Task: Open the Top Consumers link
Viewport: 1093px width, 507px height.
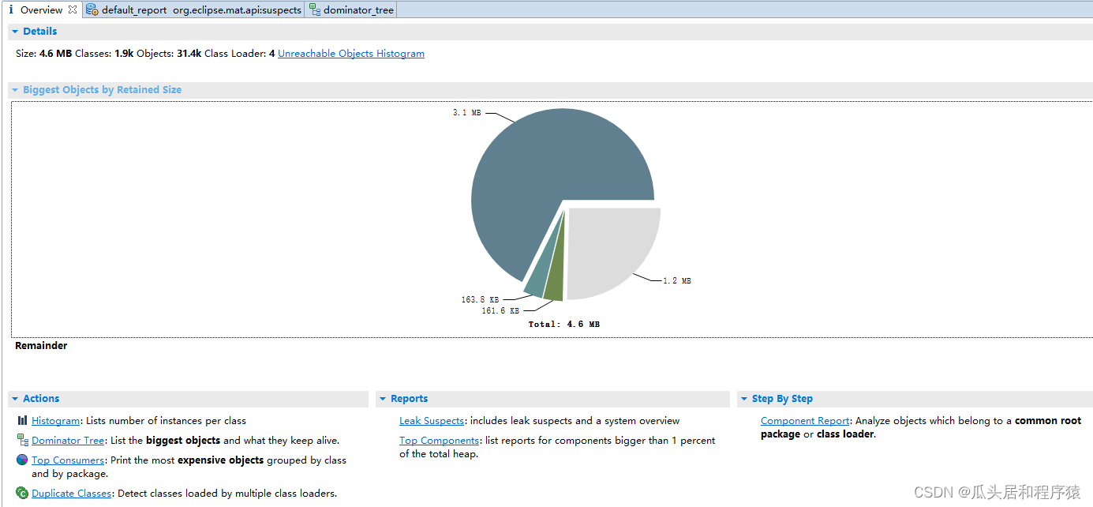Action: [x=68, y=460]
